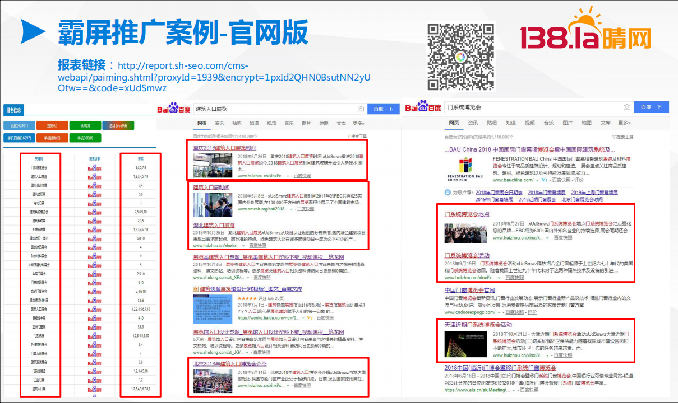Select the 百度(40301) ranking filter button
This screenshot has height=403, width=678.
tap(20, 125)
